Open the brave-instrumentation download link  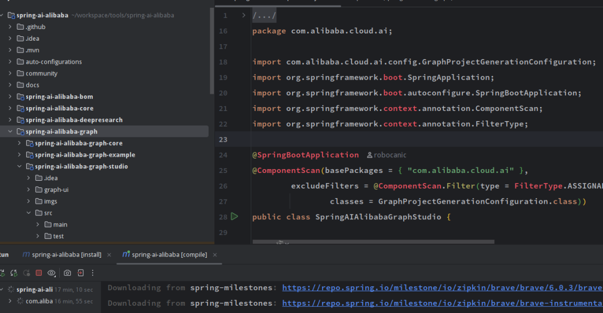tap(442, 303)
